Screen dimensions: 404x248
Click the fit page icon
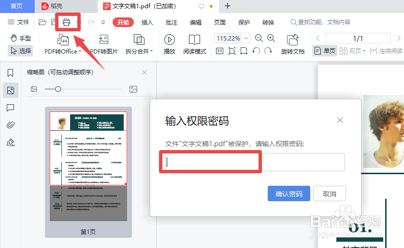click(x=231, y=51)
